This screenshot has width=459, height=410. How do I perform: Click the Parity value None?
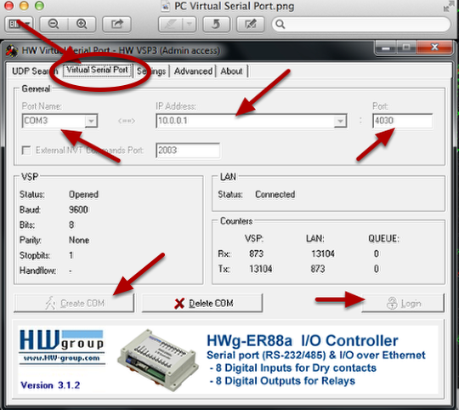point(79,240)
